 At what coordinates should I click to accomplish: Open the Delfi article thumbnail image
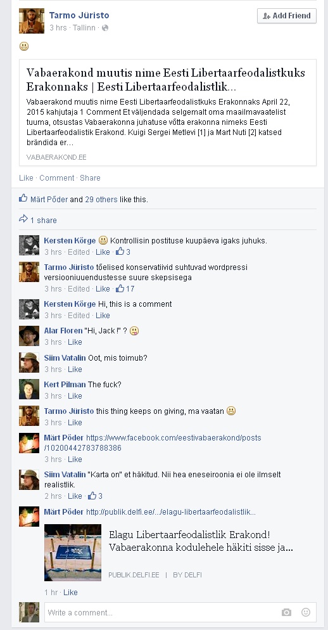pos(73,553)
